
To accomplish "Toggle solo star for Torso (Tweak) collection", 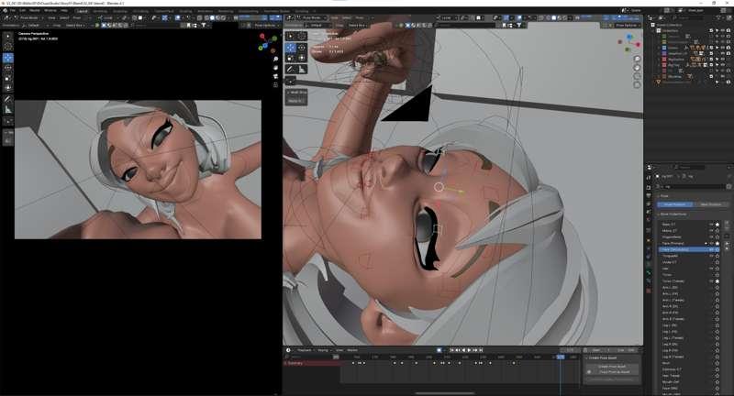I will pyautogui.click(x=717, y=281).
